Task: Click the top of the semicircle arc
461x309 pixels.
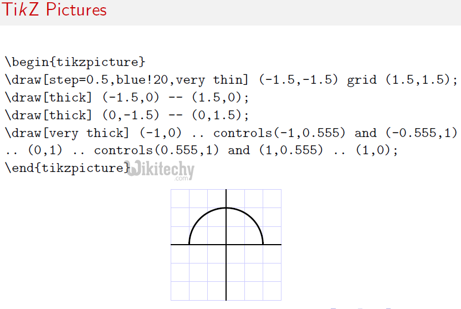Action: pos(226,208)
